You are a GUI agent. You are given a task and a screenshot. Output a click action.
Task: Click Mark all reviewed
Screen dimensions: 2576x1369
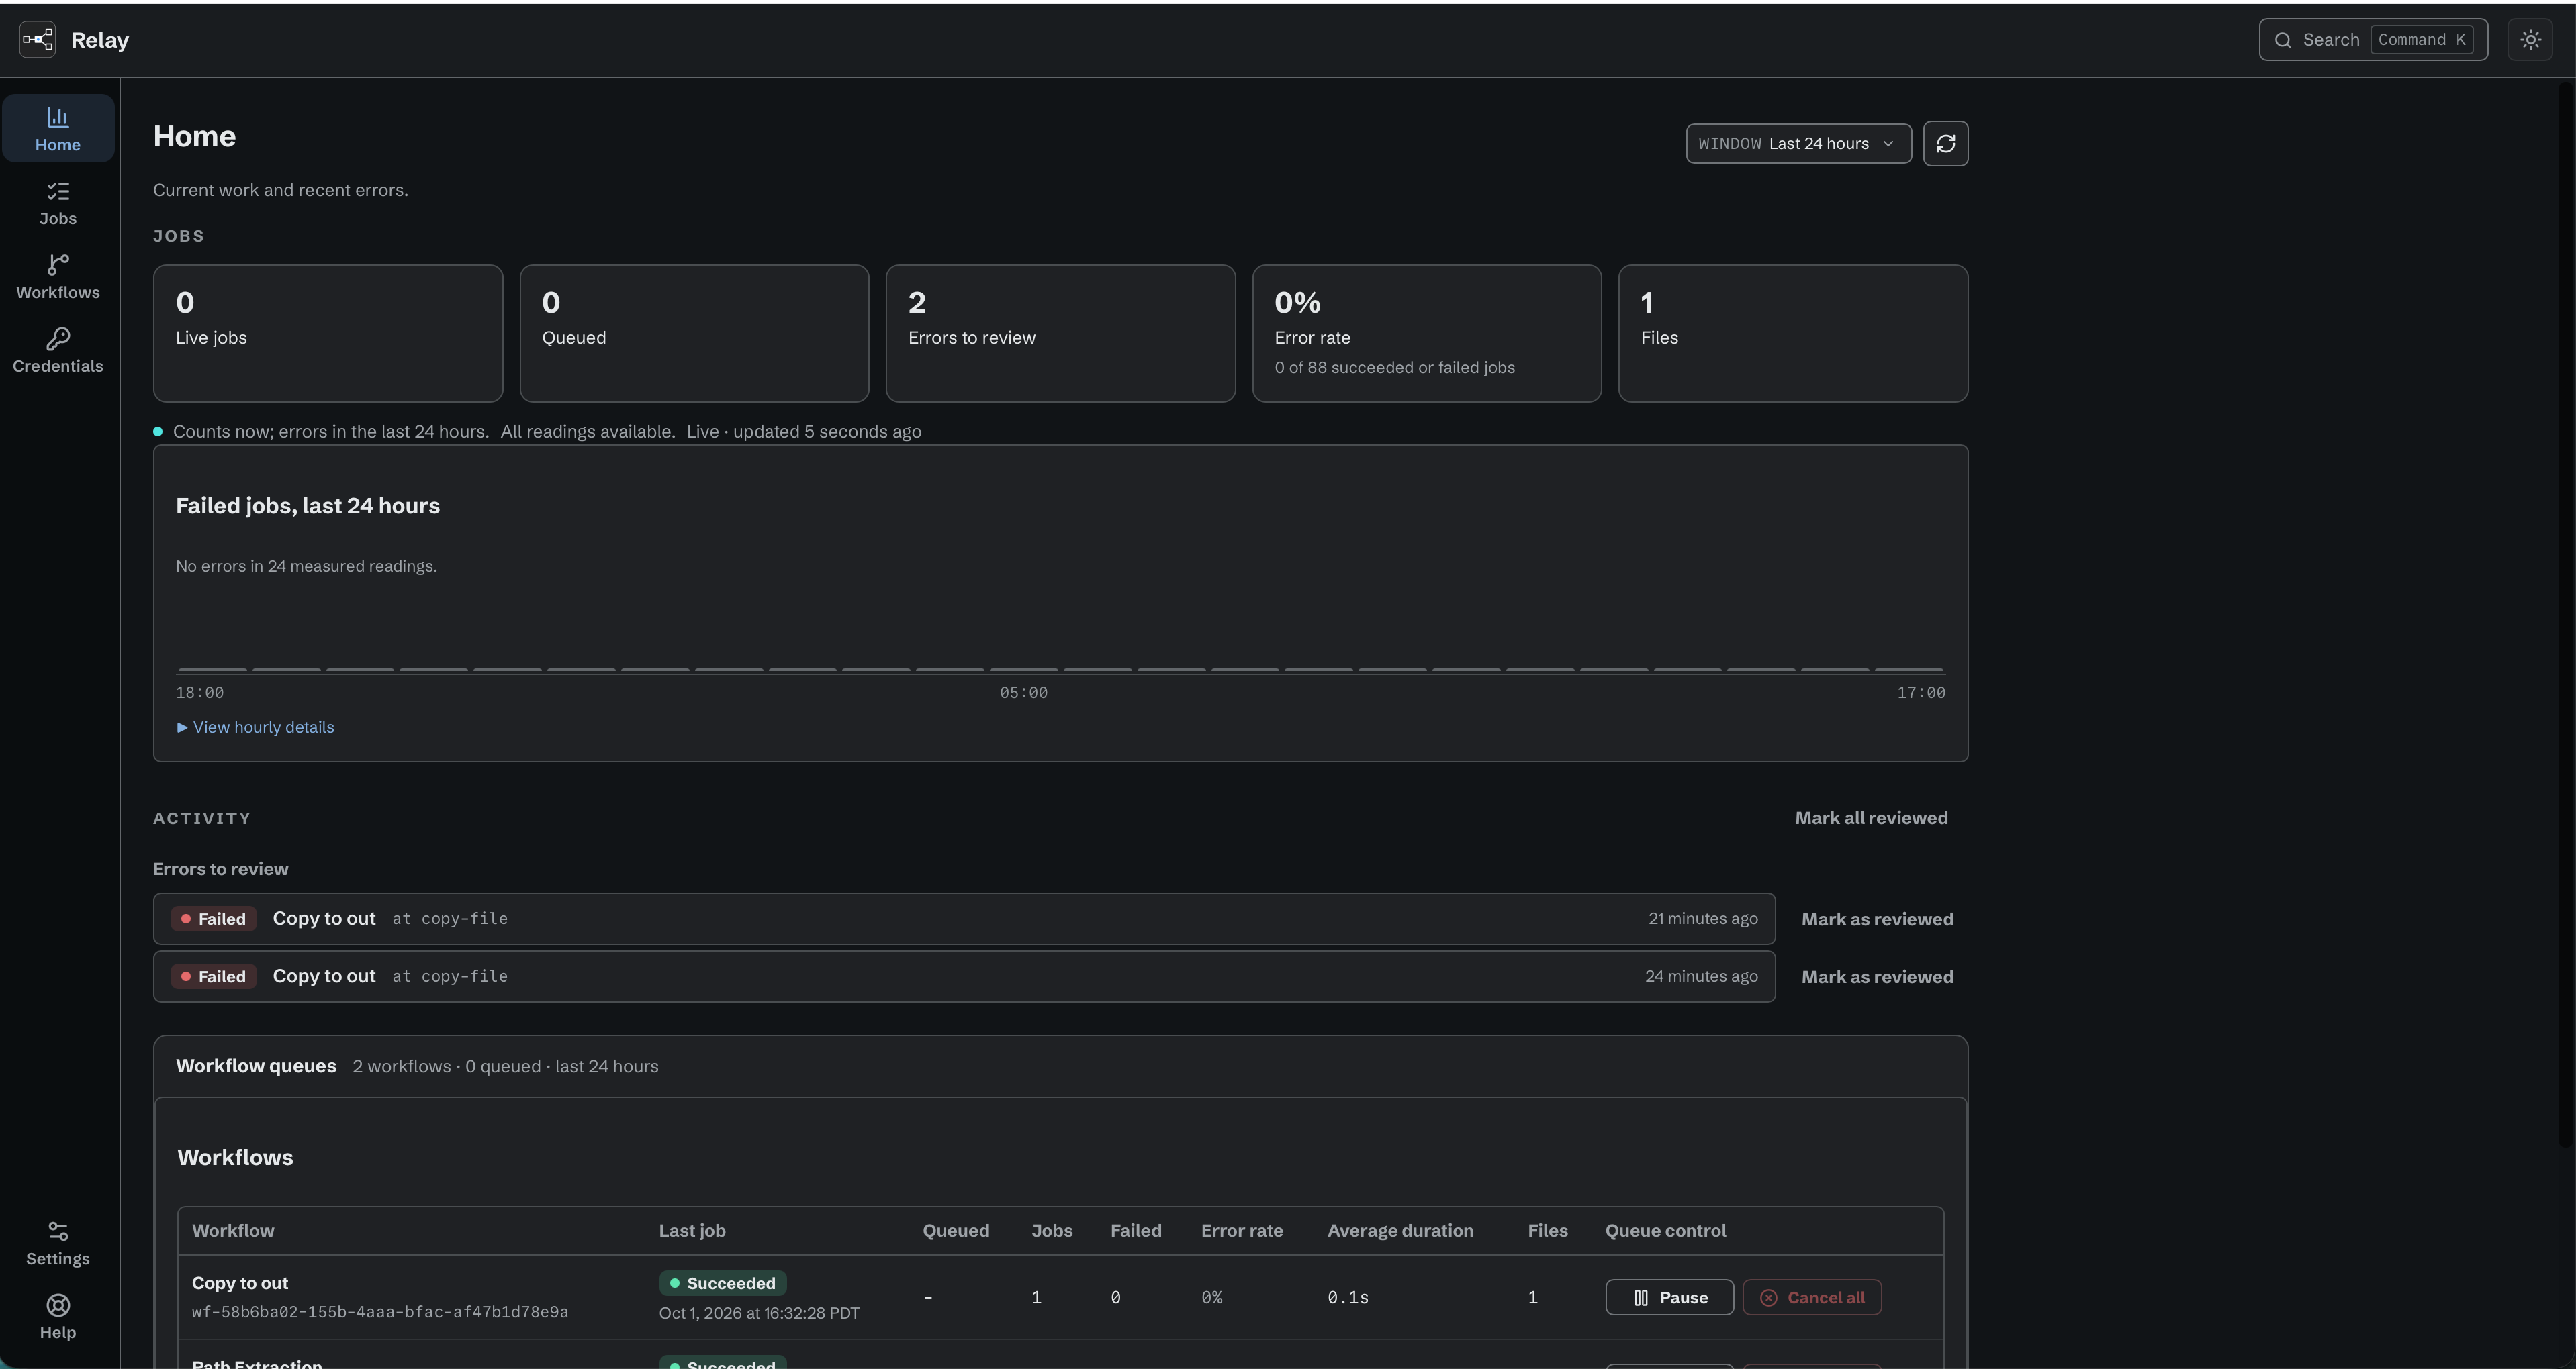pyautogui.click(x=1871, y=819)
